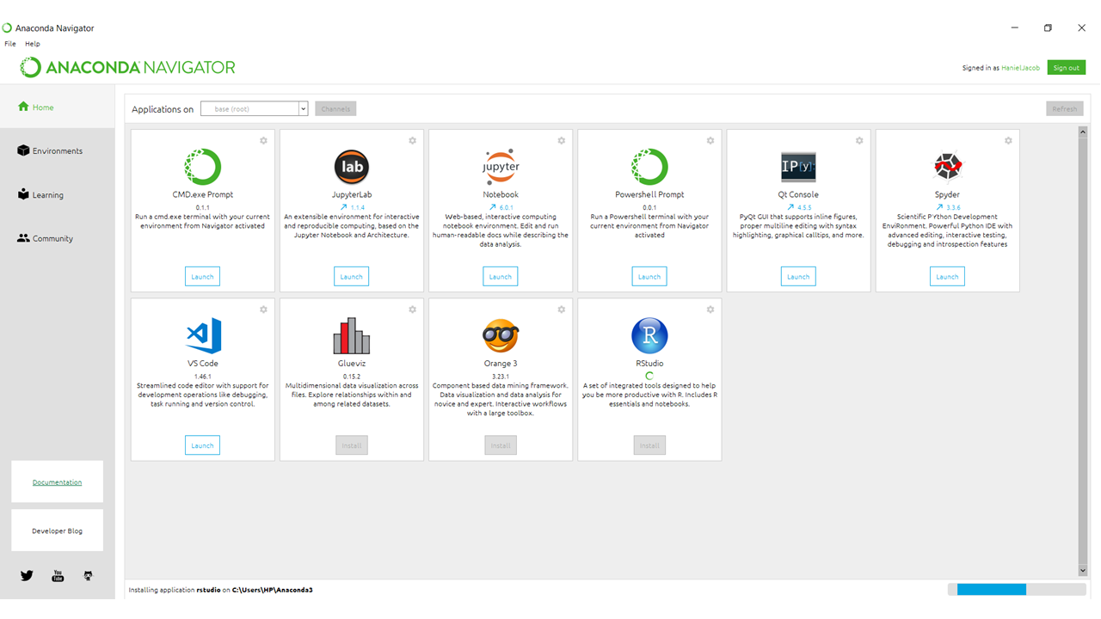Switch to the Learning tab
Screen dimensions: 1101x619
[57, 195]
